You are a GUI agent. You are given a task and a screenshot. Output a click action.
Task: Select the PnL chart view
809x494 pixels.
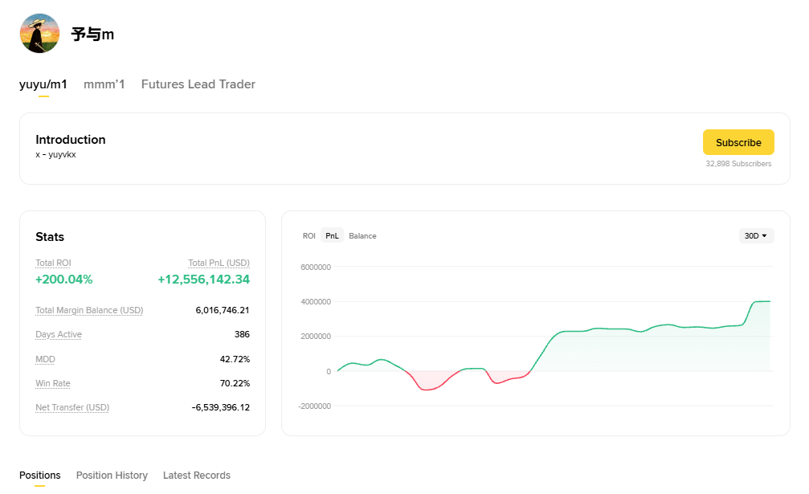332,235
